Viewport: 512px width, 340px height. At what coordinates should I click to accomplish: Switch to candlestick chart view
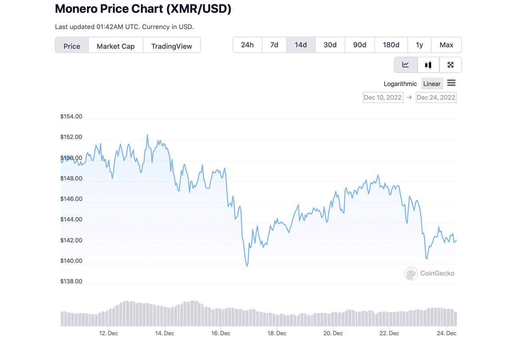point(428,64)
